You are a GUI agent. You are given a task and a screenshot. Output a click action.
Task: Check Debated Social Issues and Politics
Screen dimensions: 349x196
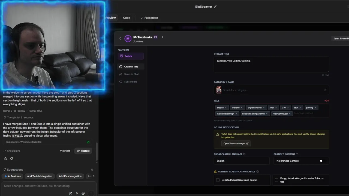pos(218,180)
